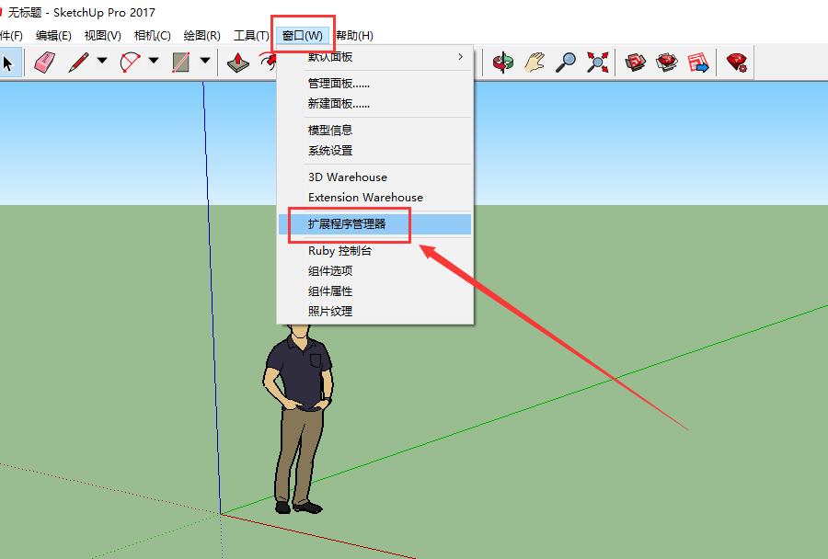Viewport: 828px width, 559px height.
Task: Expand the Pencil tool dropdown arrow
Action: tap(102, 61)
